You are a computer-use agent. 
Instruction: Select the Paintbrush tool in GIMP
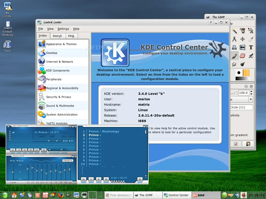coord(234,56)
